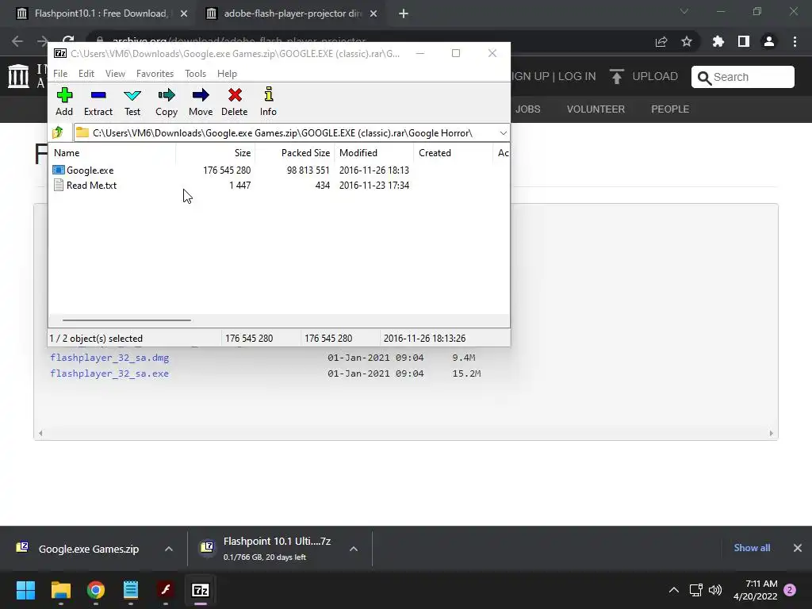Click the 7-Zip file list horizontal scrollbar
Screen dimensions: 812x609
[x=126, y=320]
